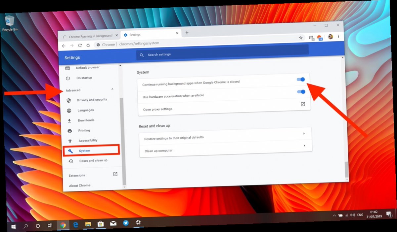
Task: Toggle hardware acceleration off
Action: pyautogui.click(x=300, y=92)
